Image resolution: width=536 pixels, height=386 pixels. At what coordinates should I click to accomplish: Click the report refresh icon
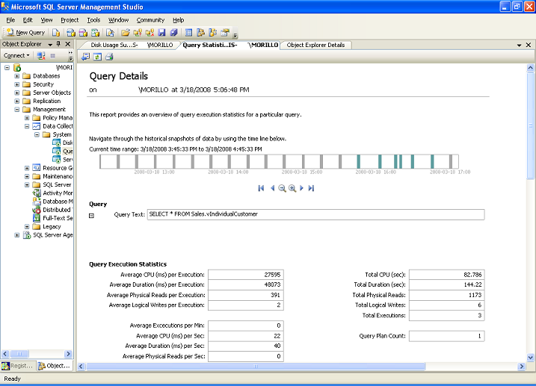coord(97,57)
